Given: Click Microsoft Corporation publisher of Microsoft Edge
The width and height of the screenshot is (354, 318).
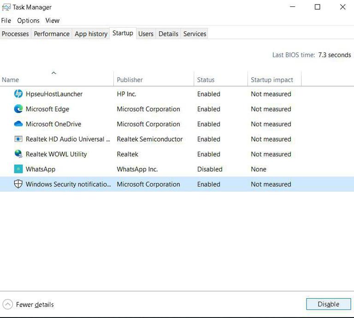Looking at the screenshot, I should 148,109.
